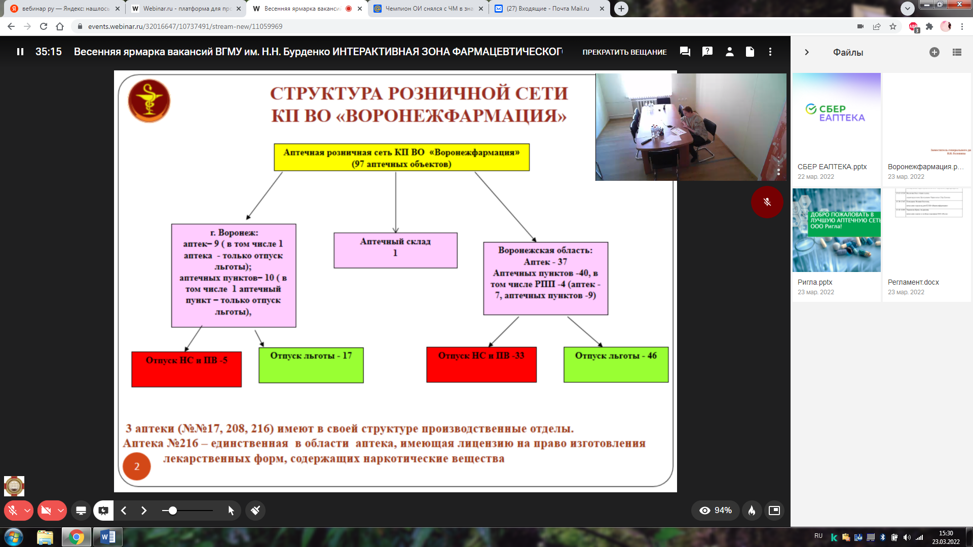
Task: Open a new browser tab
Action: 621,9
